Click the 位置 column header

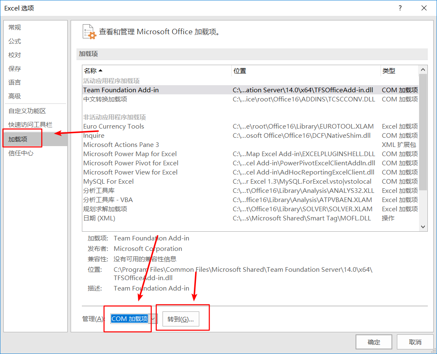pyautogui.click(x=306, y=71)
